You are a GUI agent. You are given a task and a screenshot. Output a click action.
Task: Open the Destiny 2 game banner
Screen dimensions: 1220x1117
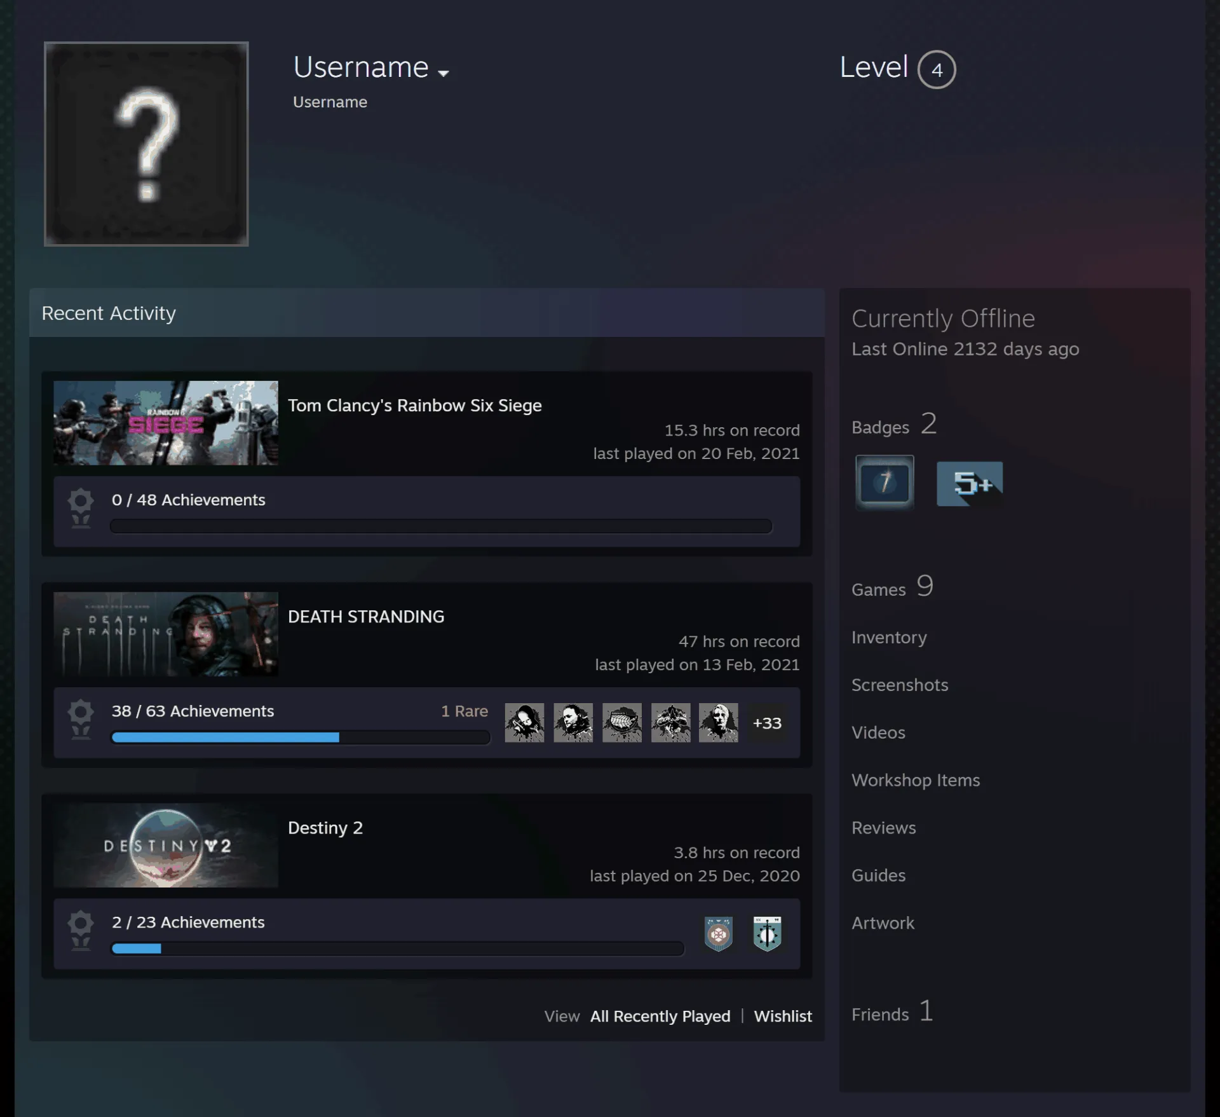pos(166,845)
